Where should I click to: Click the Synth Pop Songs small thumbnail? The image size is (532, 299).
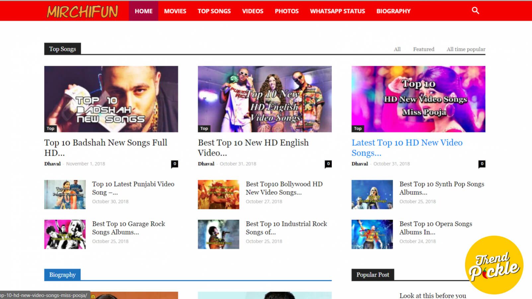372,194
